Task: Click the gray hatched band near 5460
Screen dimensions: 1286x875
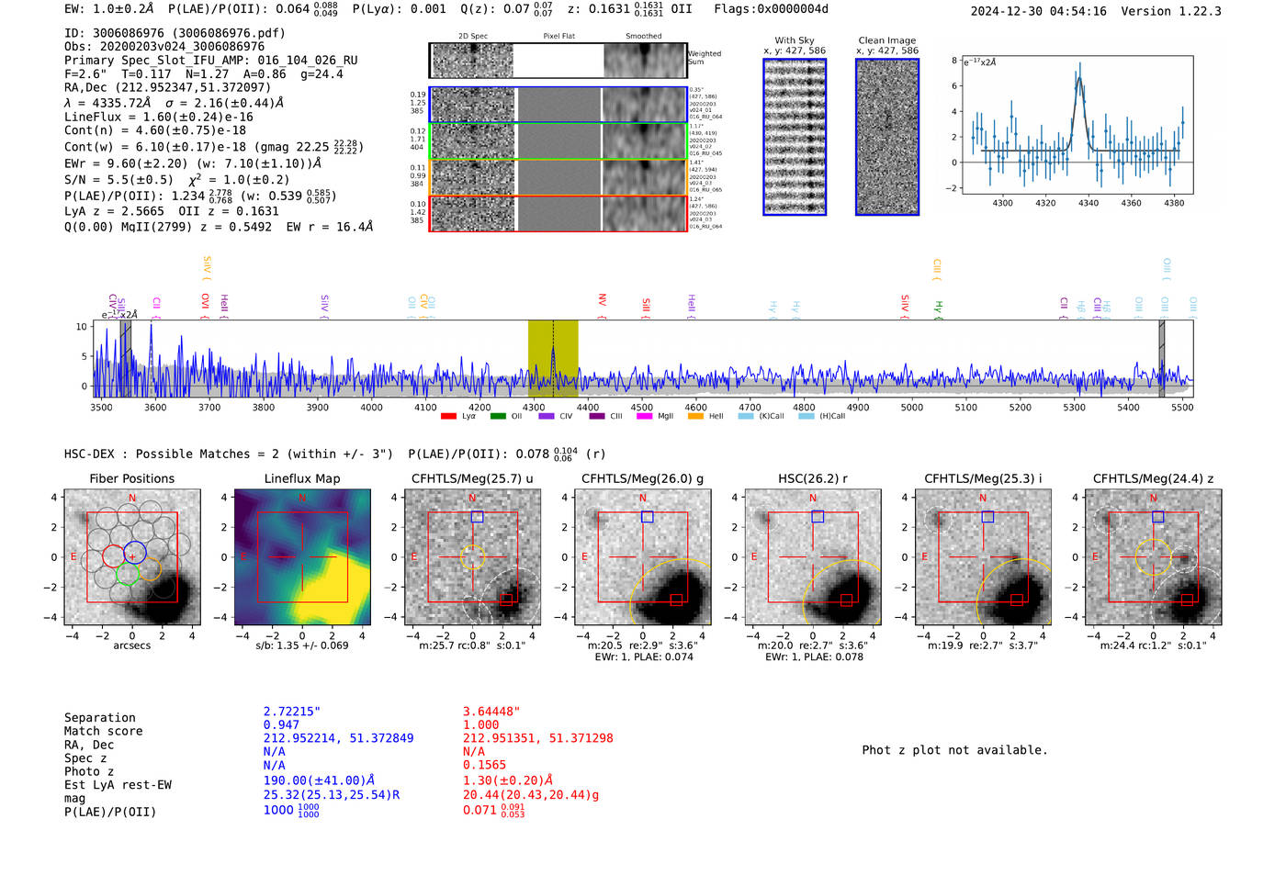Action: coord(1162,358)
